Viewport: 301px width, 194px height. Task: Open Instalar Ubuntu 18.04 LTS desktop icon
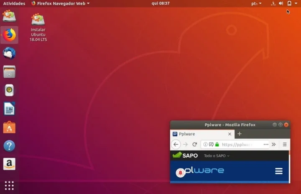coord(38,27)
